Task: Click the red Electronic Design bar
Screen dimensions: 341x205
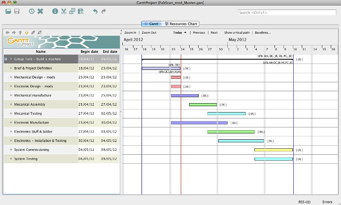Action: [x=176, y=87]
